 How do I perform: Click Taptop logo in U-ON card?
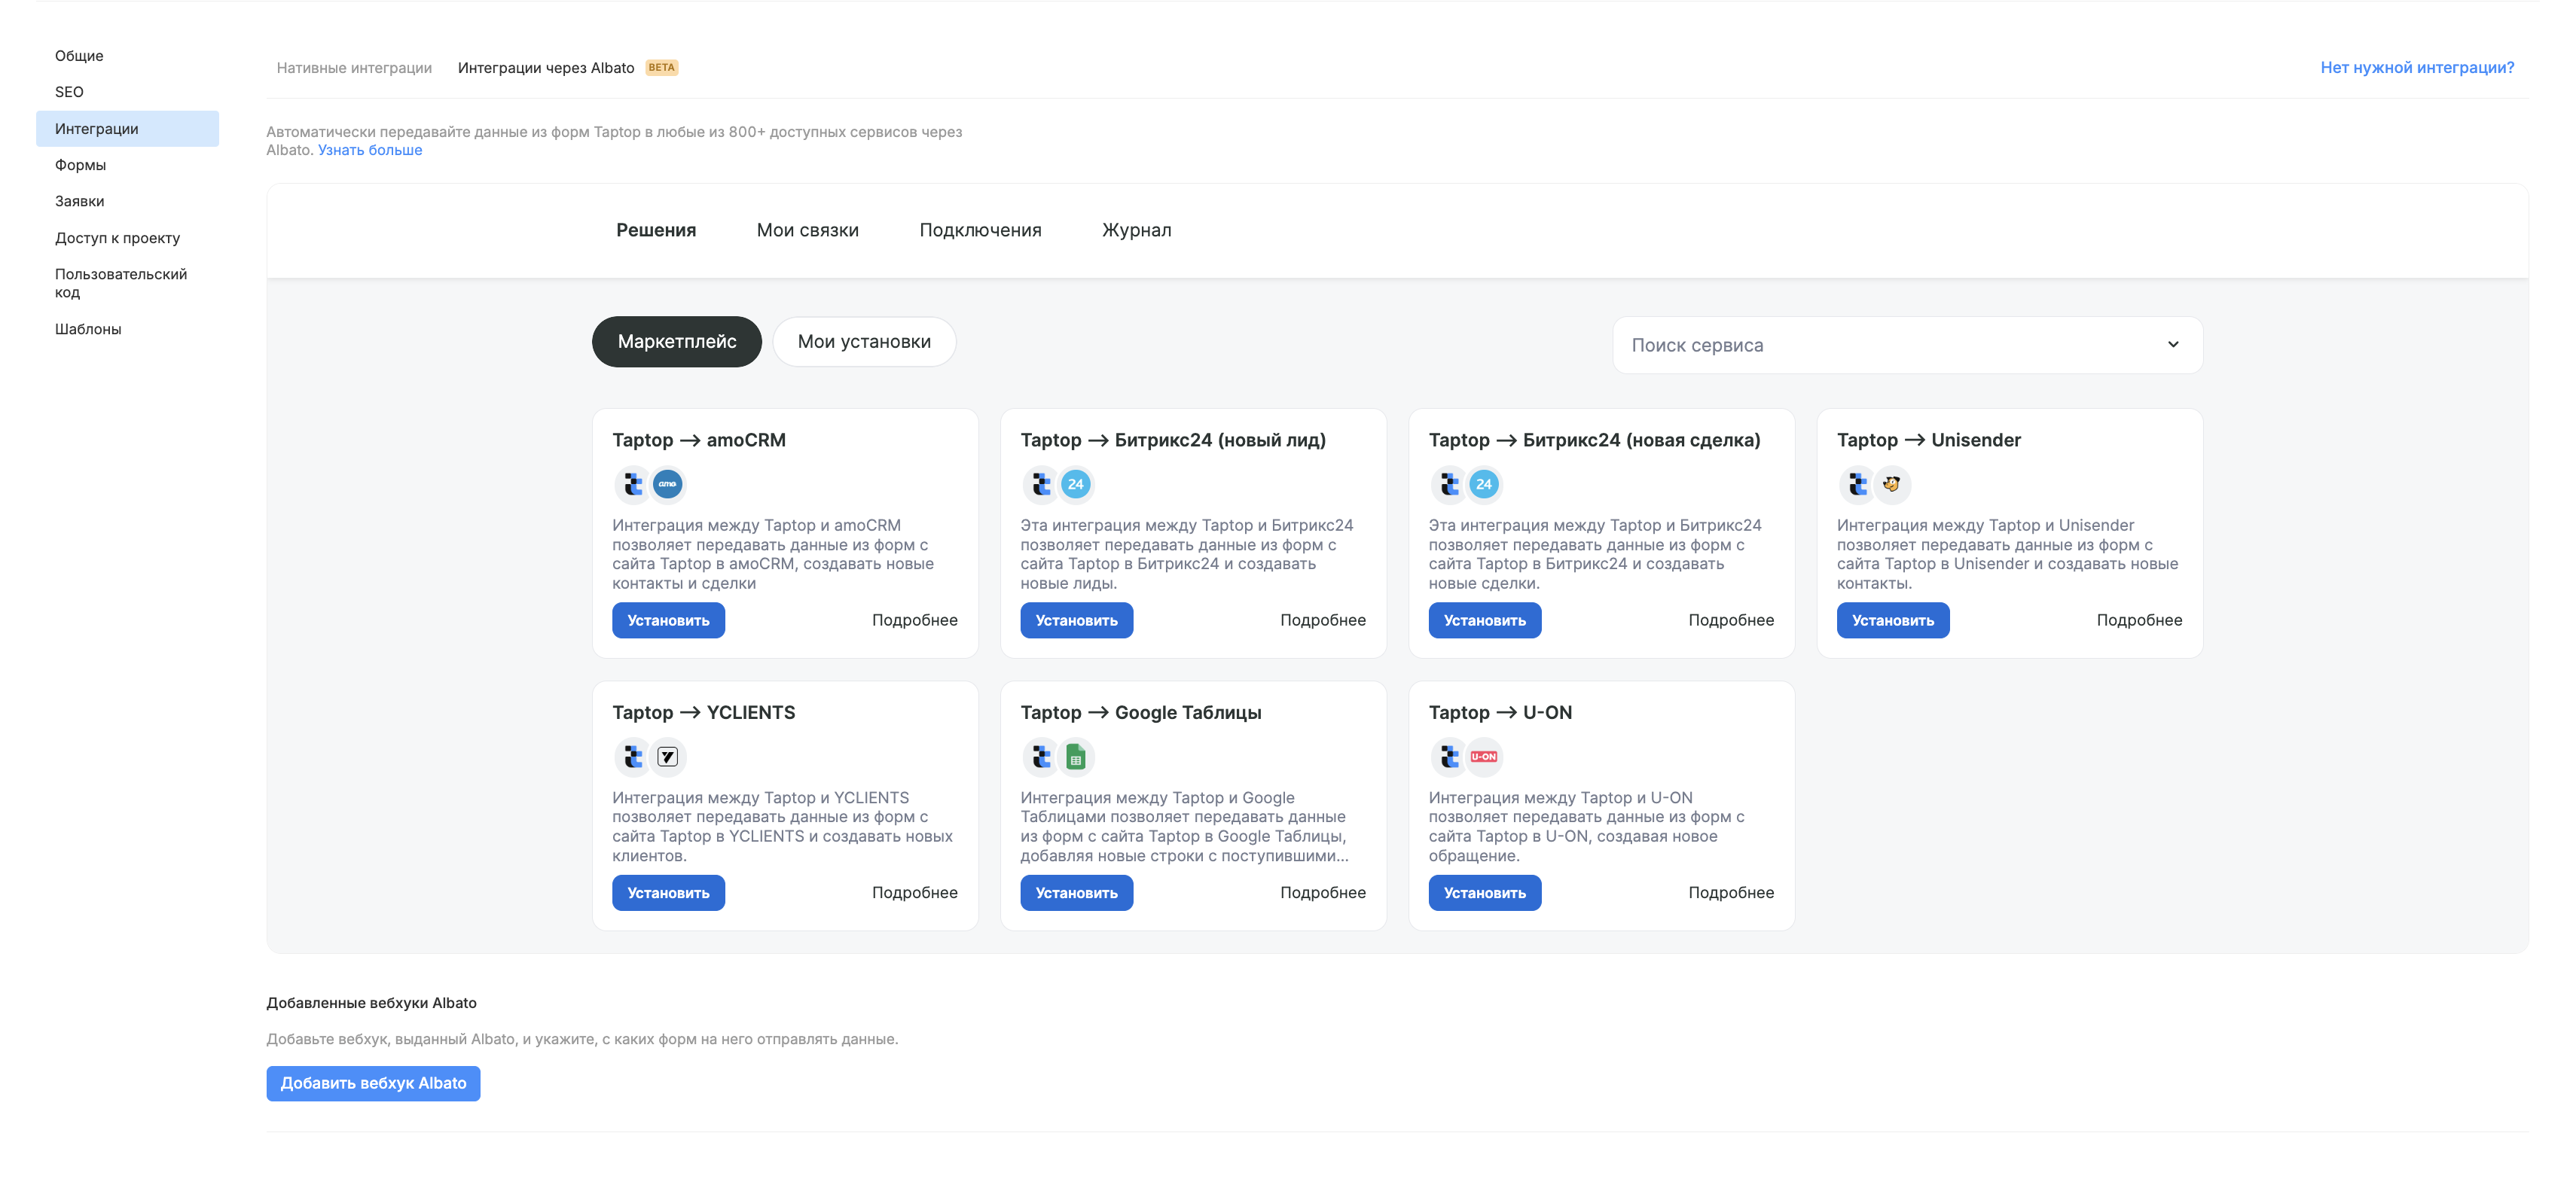coord(1449,757)
